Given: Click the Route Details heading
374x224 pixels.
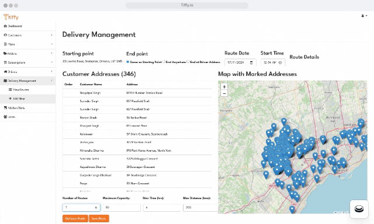Looking at the screenshot, I should click(304, 57).
